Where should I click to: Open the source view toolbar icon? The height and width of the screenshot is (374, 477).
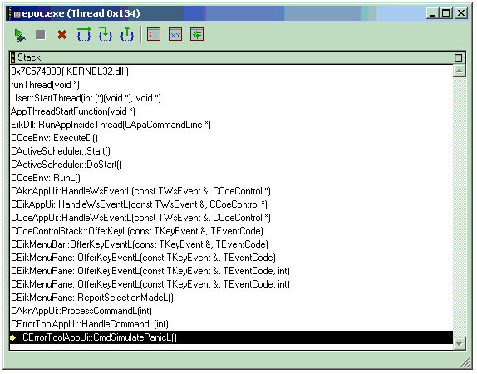[x=154, y=34]
